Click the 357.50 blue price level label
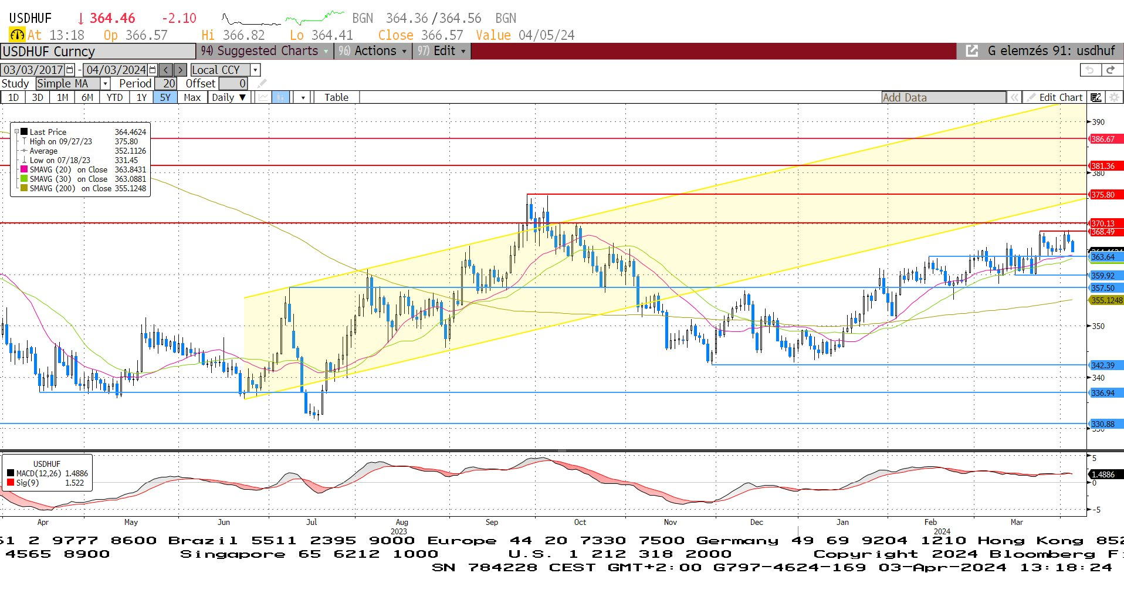The height and width of the screenshot is (600, 1124). point(1105,288)
